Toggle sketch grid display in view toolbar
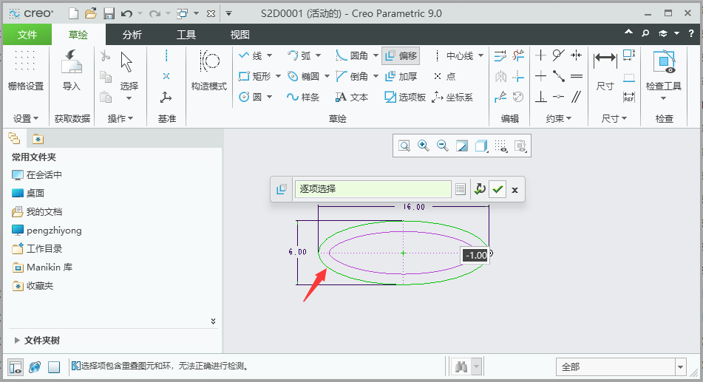This screenshot has height=382, width=703. pyautogui.click(x=500, y=146)
